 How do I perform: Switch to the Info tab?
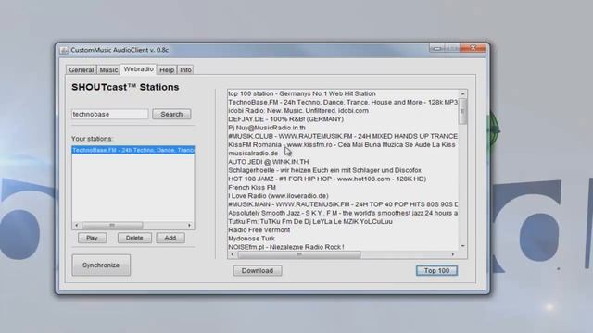tap(185, 70)
